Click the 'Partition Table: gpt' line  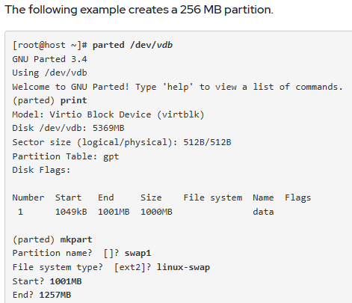[x=66, y=156]
